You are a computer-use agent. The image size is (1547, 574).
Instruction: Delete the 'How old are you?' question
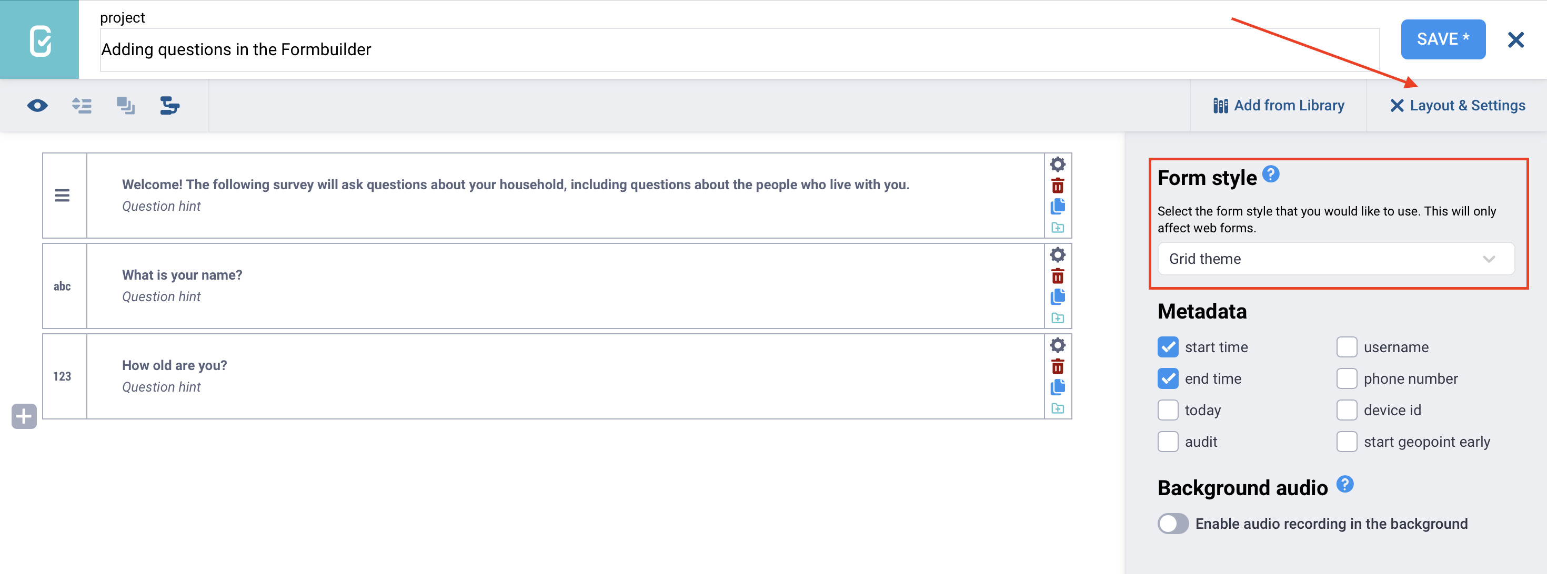(1058, 366)
